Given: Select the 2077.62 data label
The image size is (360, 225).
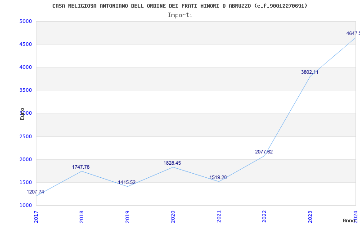Looking at the screenshot, I should pyautogui.click(x=264, y=152).
